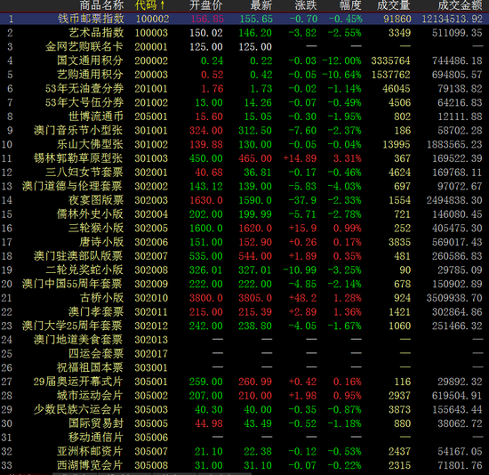The image size is (489, 475).
Task: Select the 澳门中国55周年套票 row
Action: coord(244,284)
